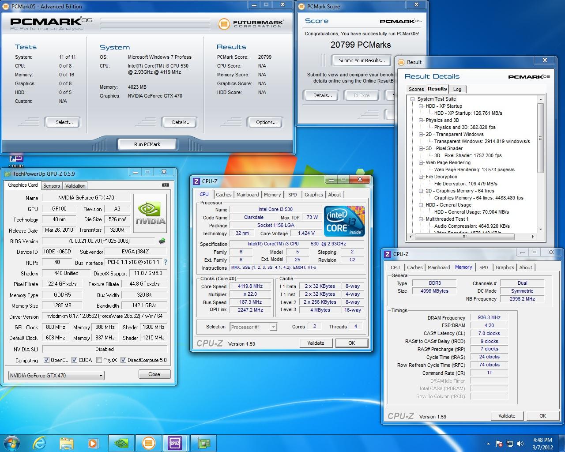Click the DRAM Frequency 936.3 MHz field
This screenshot has height=452, width=565.
(x=489, y=317)
